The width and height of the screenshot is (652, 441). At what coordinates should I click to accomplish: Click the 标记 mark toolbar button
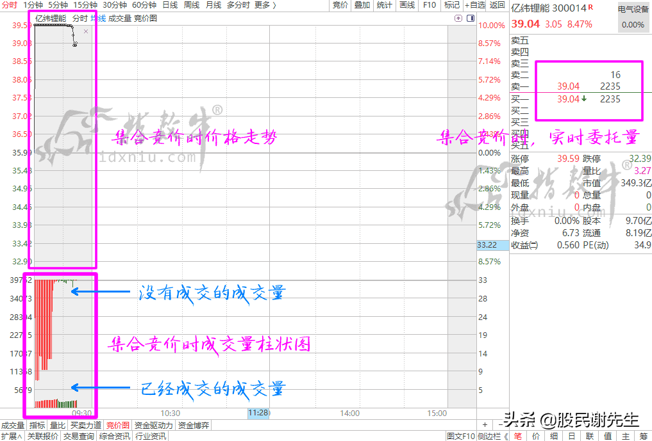451,5
